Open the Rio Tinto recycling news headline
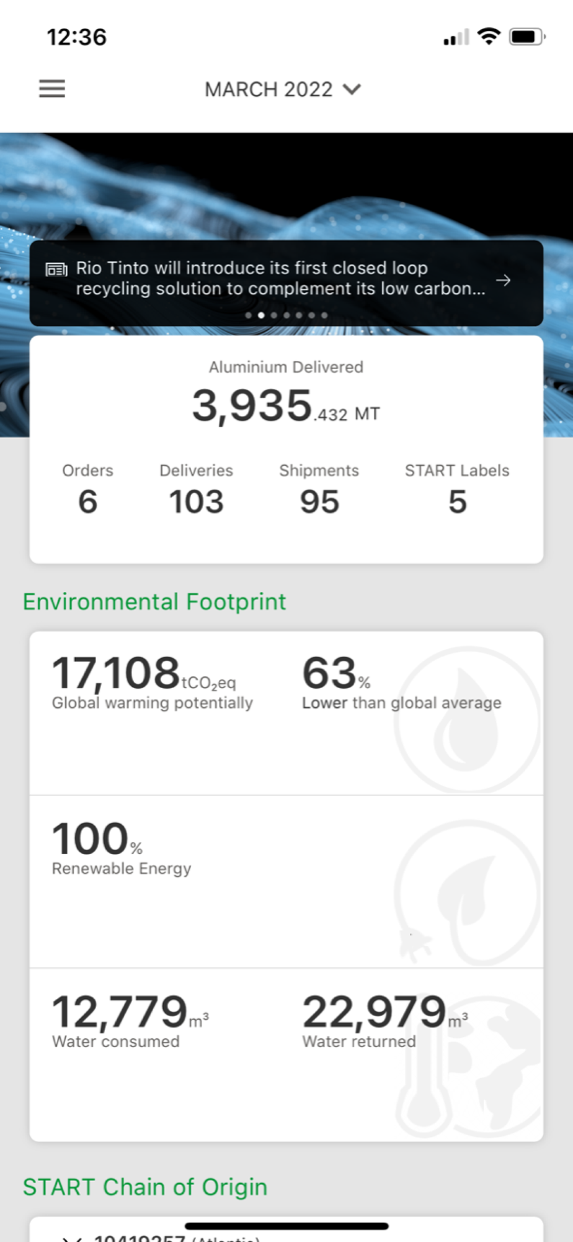Screen dimensions: 573x1242 tap(280, 278)
